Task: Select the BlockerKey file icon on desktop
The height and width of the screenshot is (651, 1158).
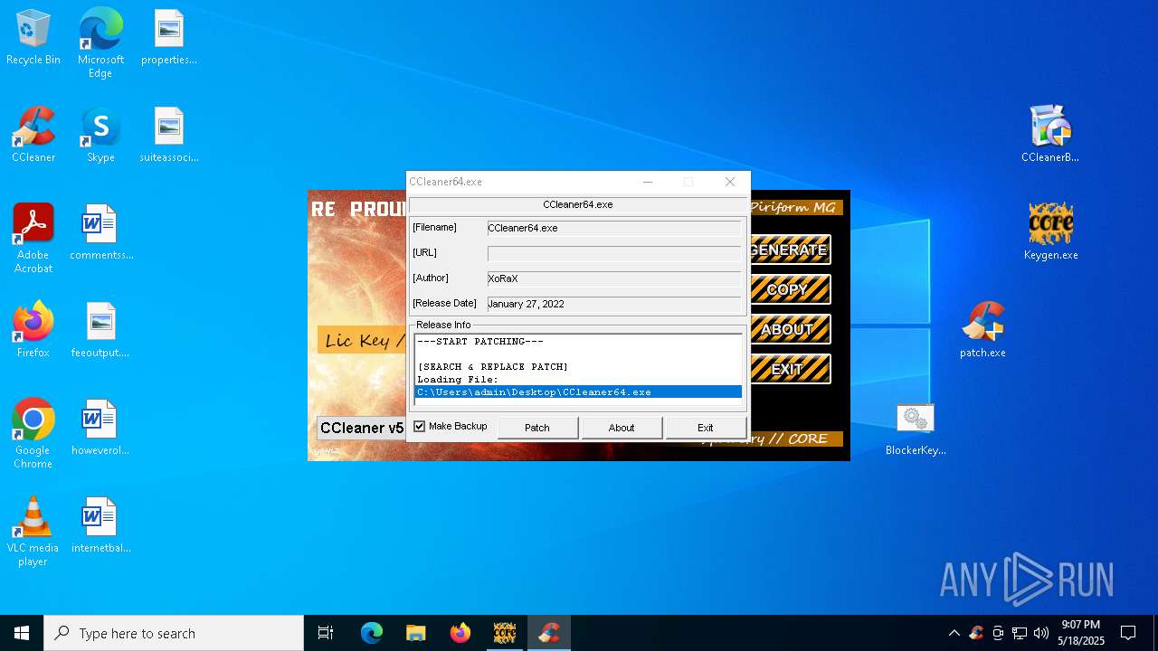Action: coord(916,429)
